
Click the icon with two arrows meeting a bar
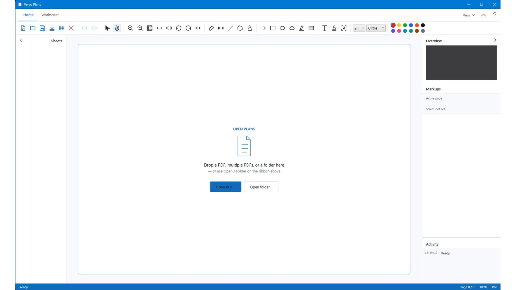click(x=198, y=28)
